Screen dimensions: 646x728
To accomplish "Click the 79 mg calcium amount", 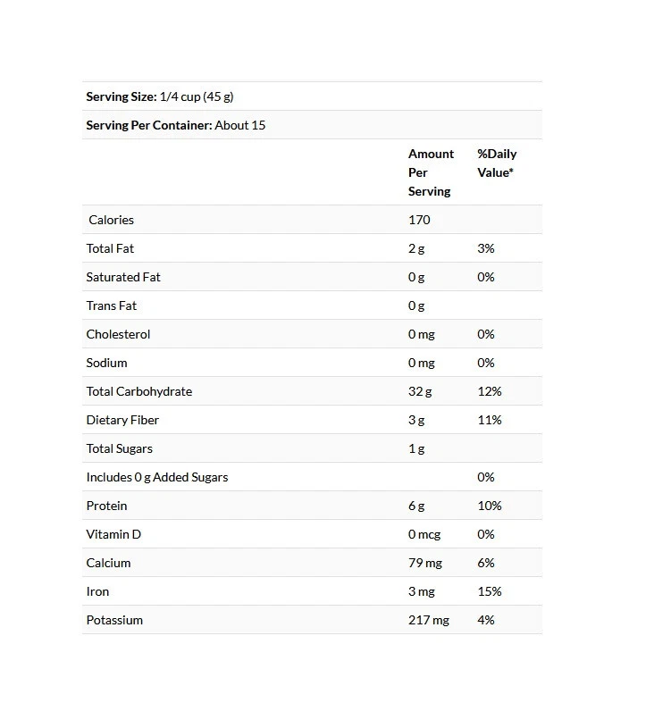I will tap(425, 563).
